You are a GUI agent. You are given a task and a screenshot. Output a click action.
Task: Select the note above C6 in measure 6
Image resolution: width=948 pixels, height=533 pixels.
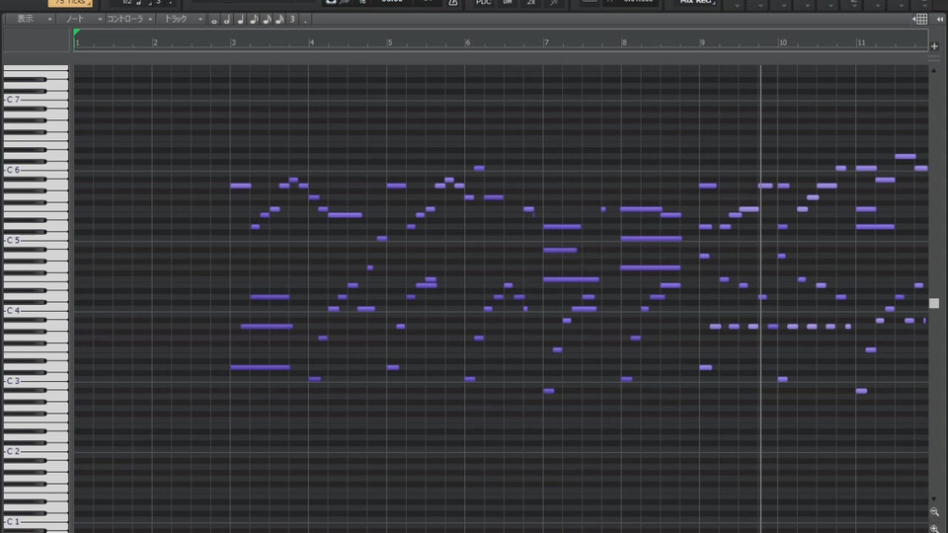pyautogui.click(x=479, y=168)
